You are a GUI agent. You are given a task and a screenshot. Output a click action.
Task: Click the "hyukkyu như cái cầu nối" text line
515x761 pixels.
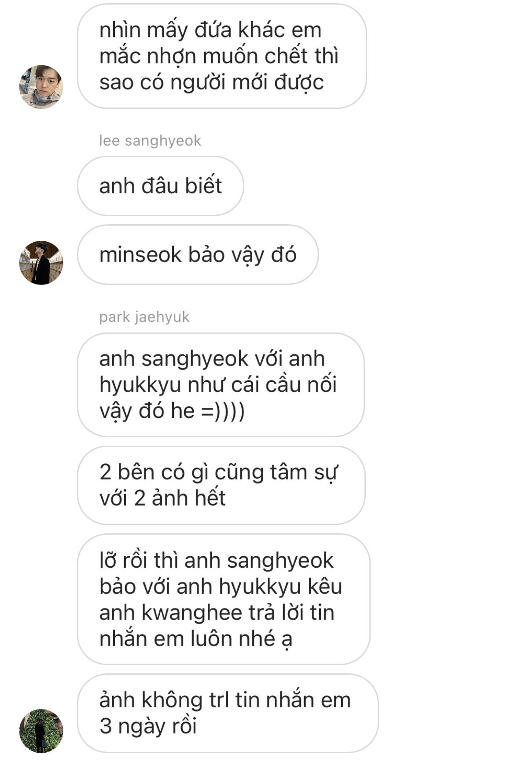coord(218,385)
